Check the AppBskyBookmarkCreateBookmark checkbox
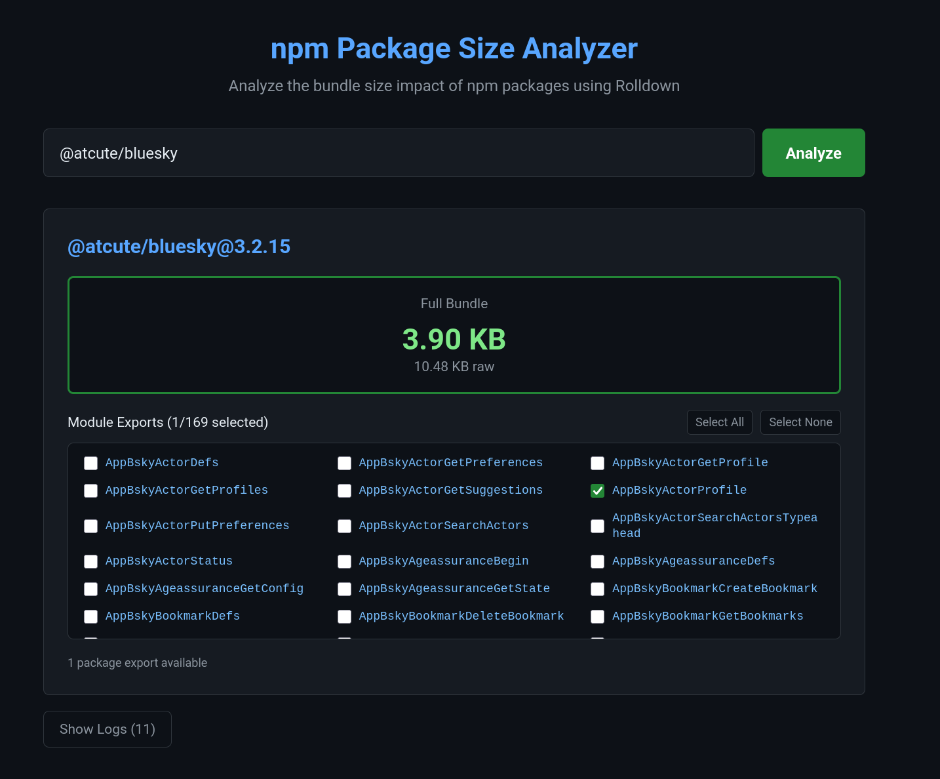 point(597,589)
